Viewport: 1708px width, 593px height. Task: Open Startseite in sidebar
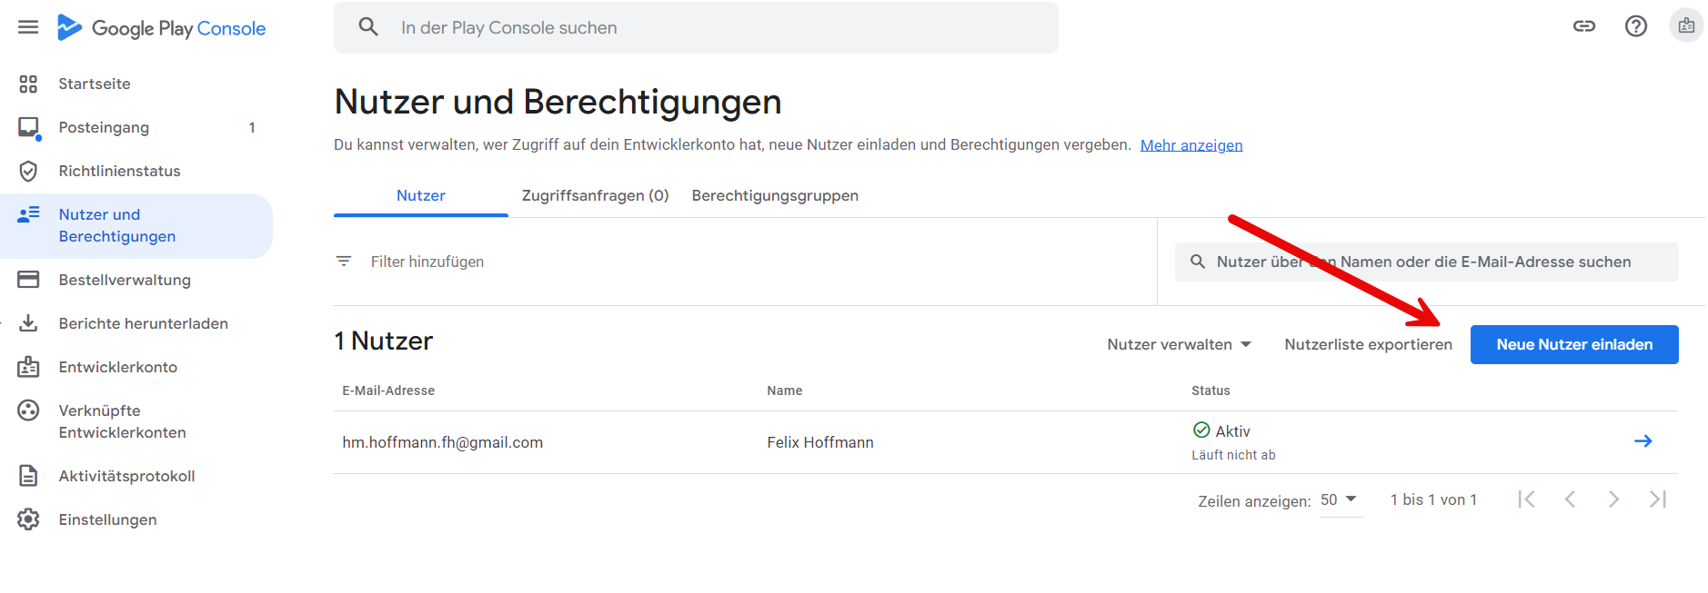[136, 84]
